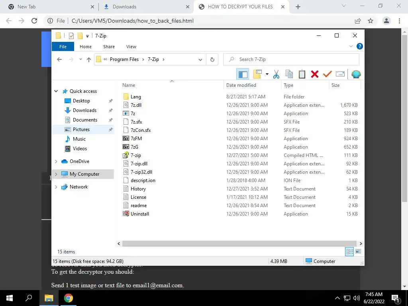This screenshot has width=408, height=306.
Task: Collapse the Quick access tree
Action: tap(56, 91)
